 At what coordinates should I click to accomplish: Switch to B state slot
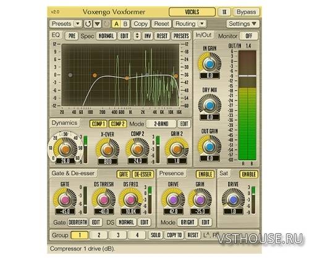[x=125, y=24]
